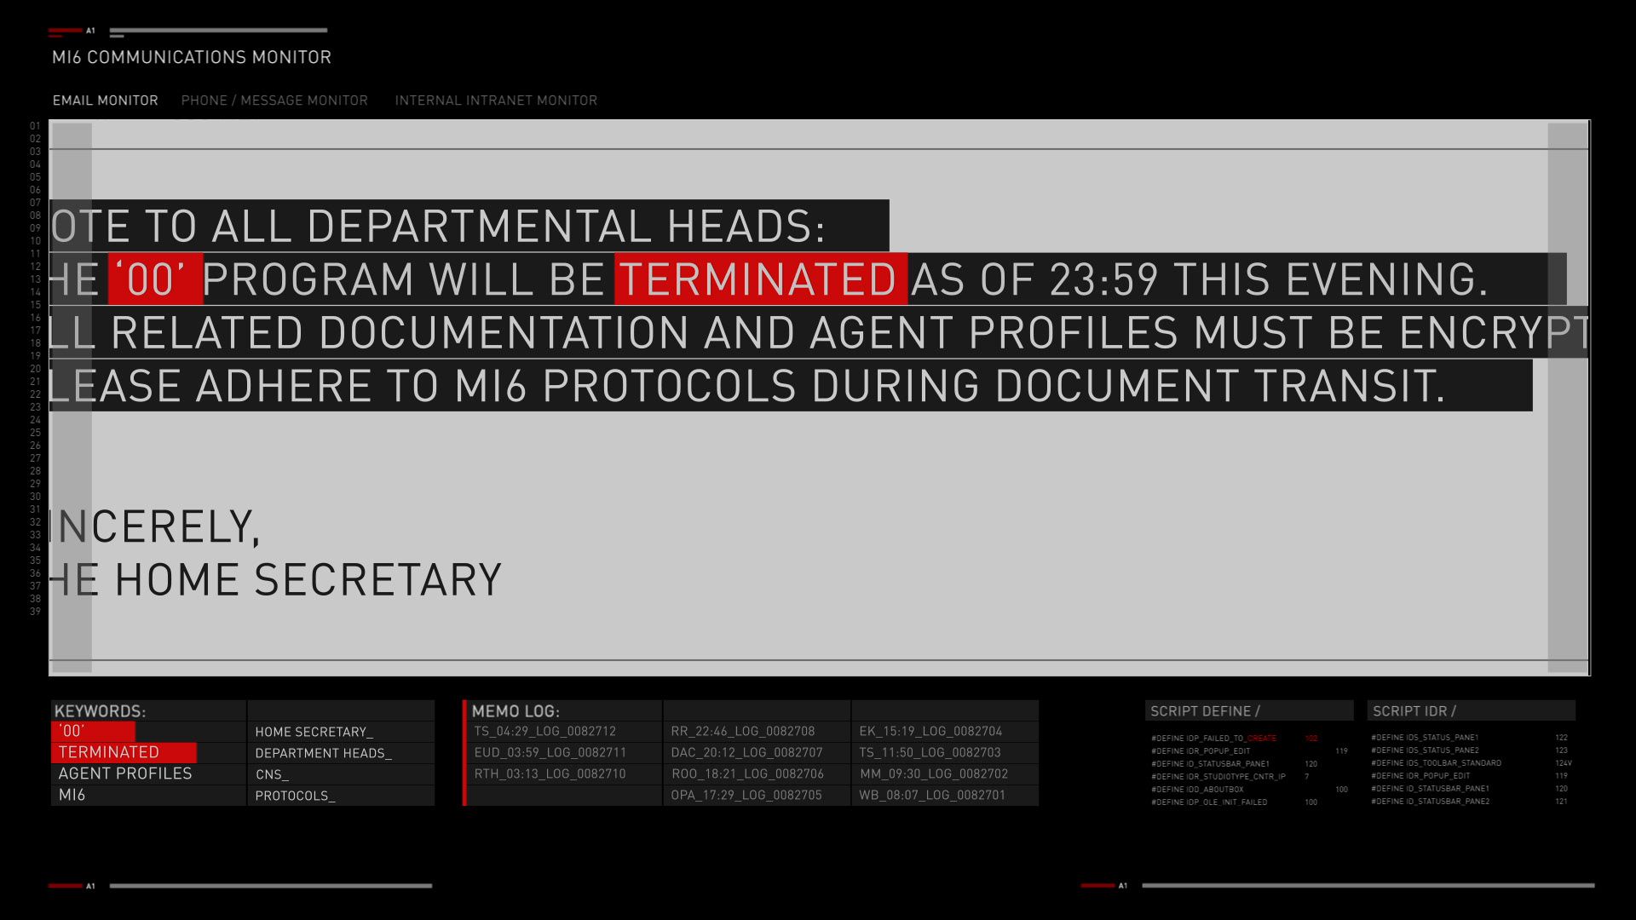Select ID_STATUSBAR_PANE1 line in Script Define
Screen dimensions: 1636x920
coord(1234,764)
